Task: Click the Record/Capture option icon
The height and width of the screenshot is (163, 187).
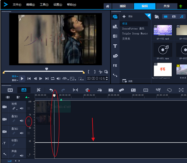Action: point(88,90)
